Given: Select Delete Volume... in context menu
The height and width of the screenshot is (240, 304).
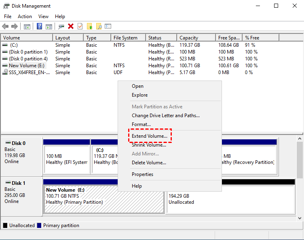Looking at the screenshot, I should click(x=170, y=163).
